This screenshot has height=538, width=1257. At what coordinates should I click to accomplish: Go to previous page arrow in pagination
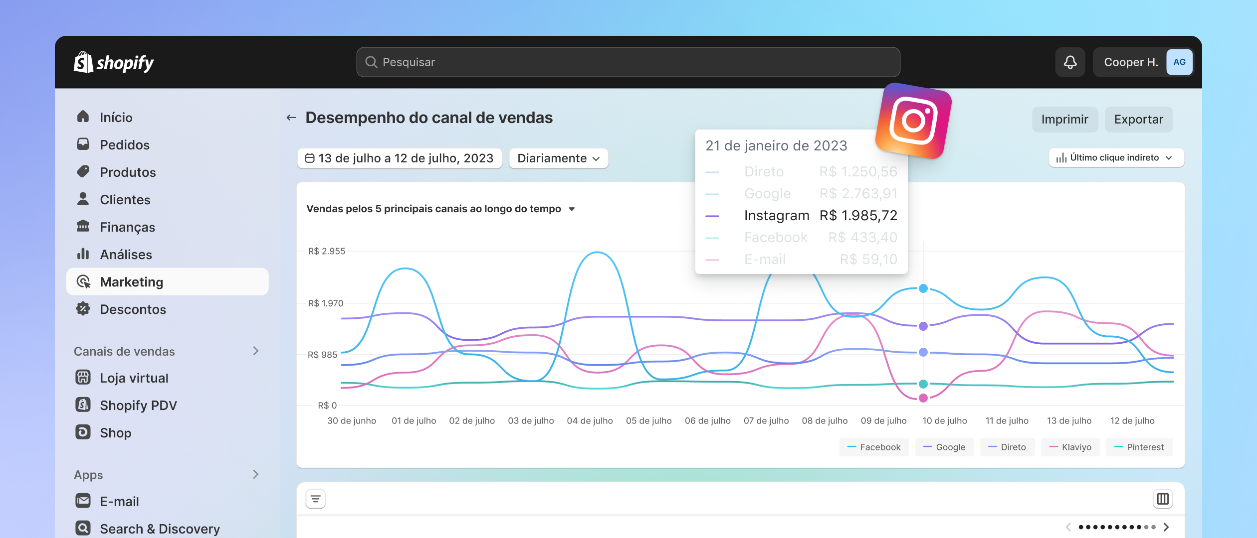pyautogui.click(x=1068, y=527)
